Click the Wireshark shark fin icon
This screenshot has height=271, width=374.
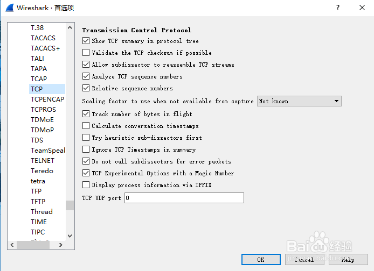click(10, 8)
